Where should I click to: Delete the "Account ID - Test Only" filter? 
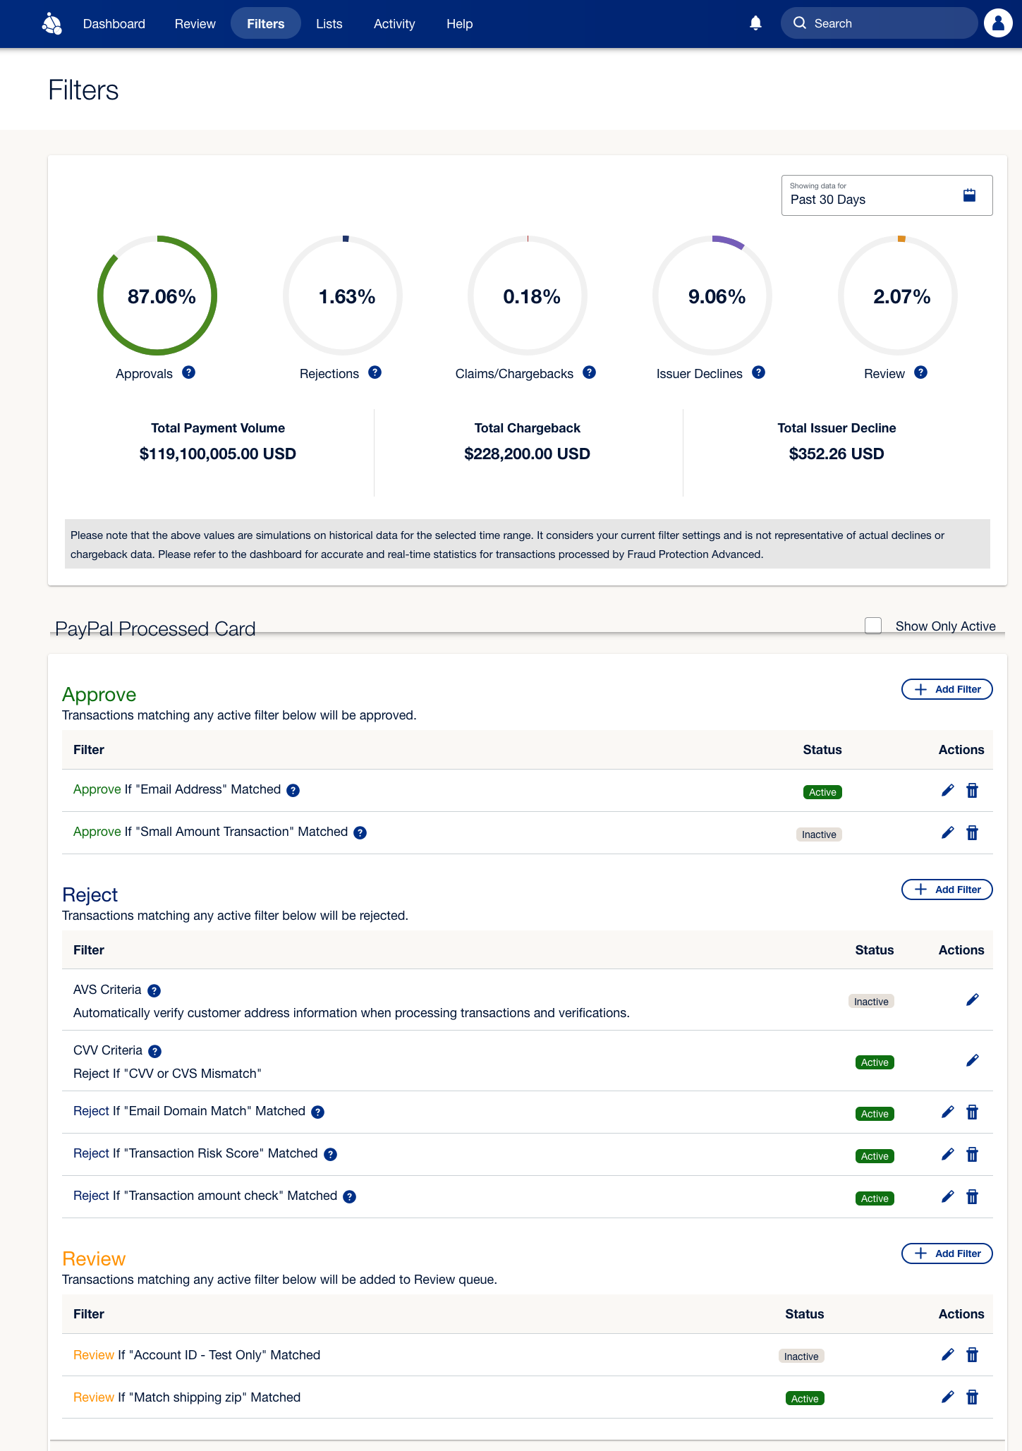pyautogui.click(x=972, y=1355)
